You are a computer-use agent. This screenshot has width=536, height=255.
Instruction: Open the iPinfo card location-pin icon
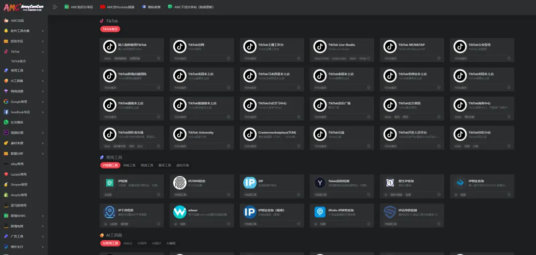click(320, 212)
